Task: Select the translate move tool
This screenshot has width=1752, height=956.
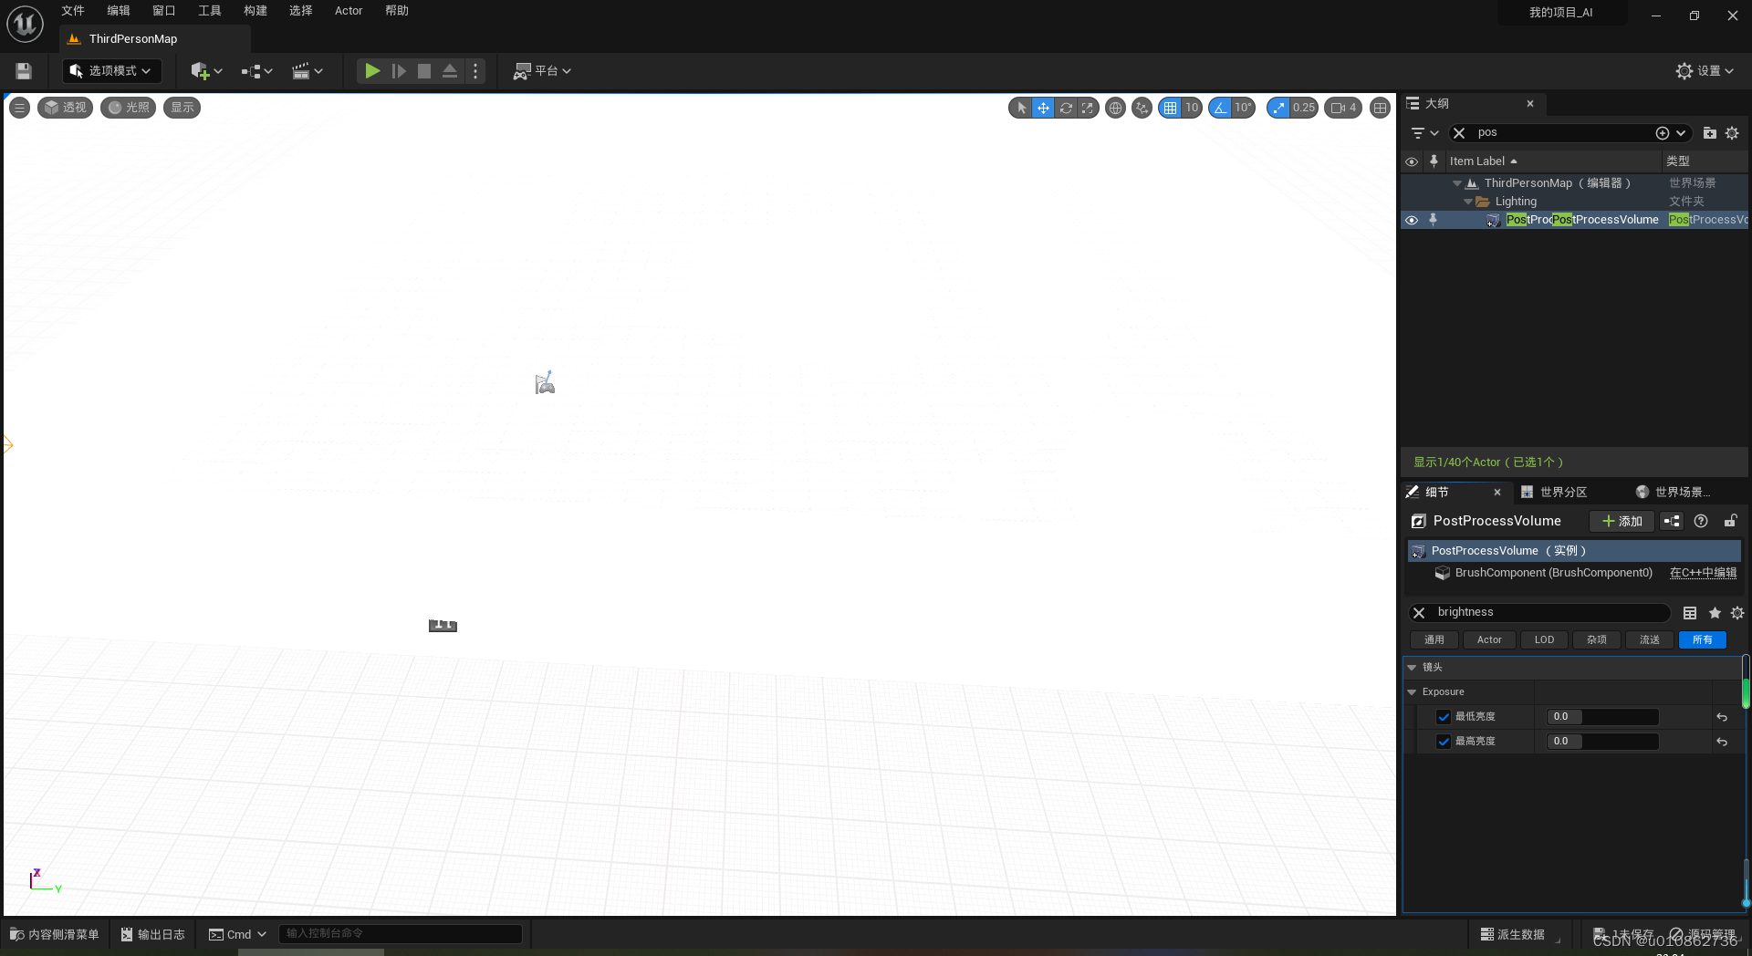Action: coord(1043,108)
